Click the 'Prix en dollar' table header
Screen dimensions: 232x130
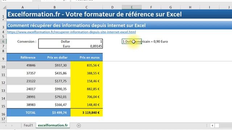point(54,57)
